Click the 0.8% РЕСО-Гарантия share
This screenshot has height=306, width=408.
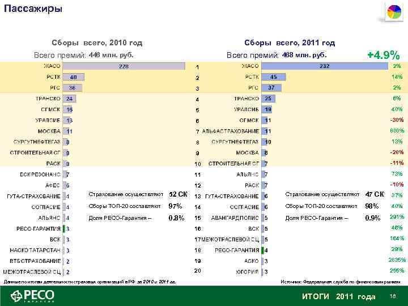pyautogui.click(x=176, y=218)
